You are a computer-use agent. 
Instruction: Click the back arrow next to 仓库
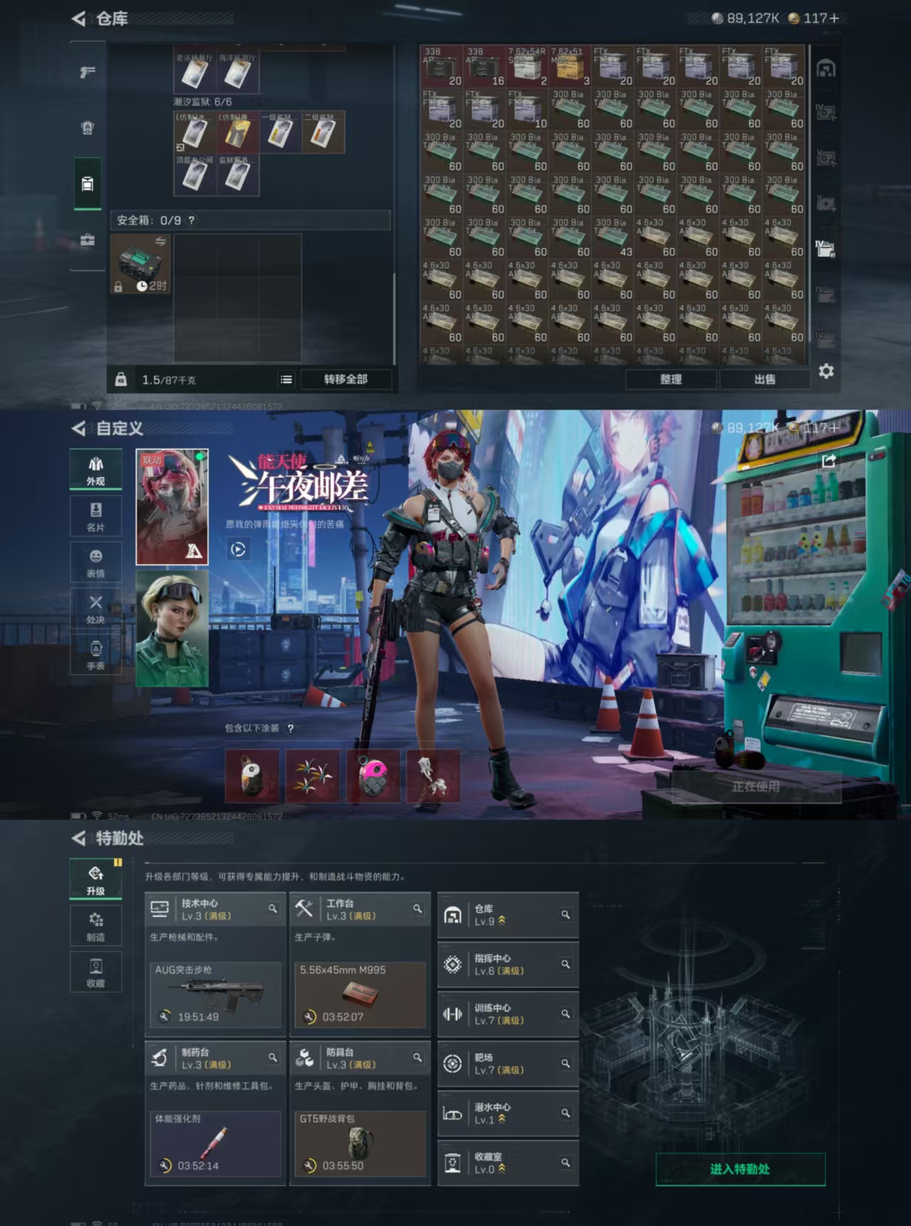(78, 19)
